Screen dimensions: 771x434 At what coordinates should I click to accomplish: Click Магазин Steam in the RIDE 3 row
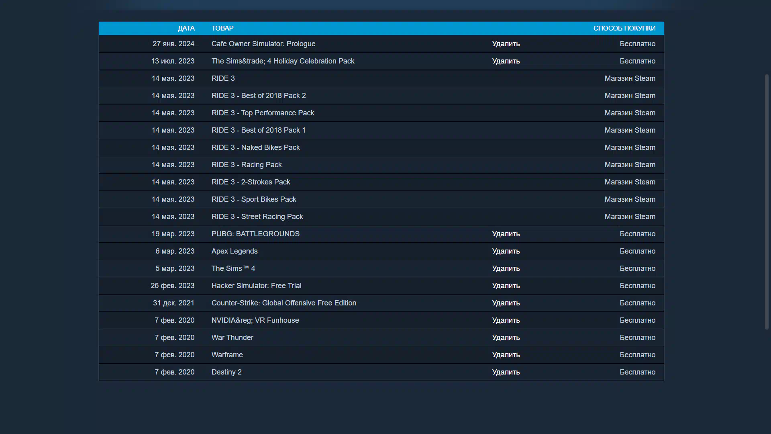(x=630, y=78)
